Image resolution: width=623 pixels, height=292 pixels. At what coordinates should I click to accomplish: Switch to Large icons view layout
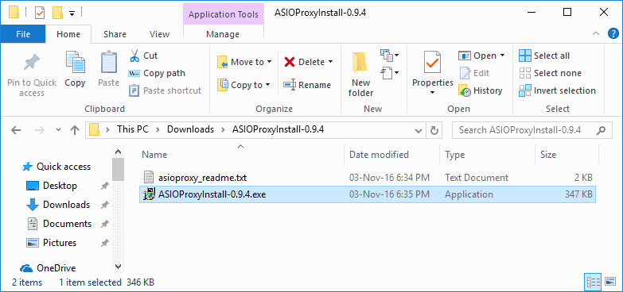pyautogui.click(x=610, y=282)
